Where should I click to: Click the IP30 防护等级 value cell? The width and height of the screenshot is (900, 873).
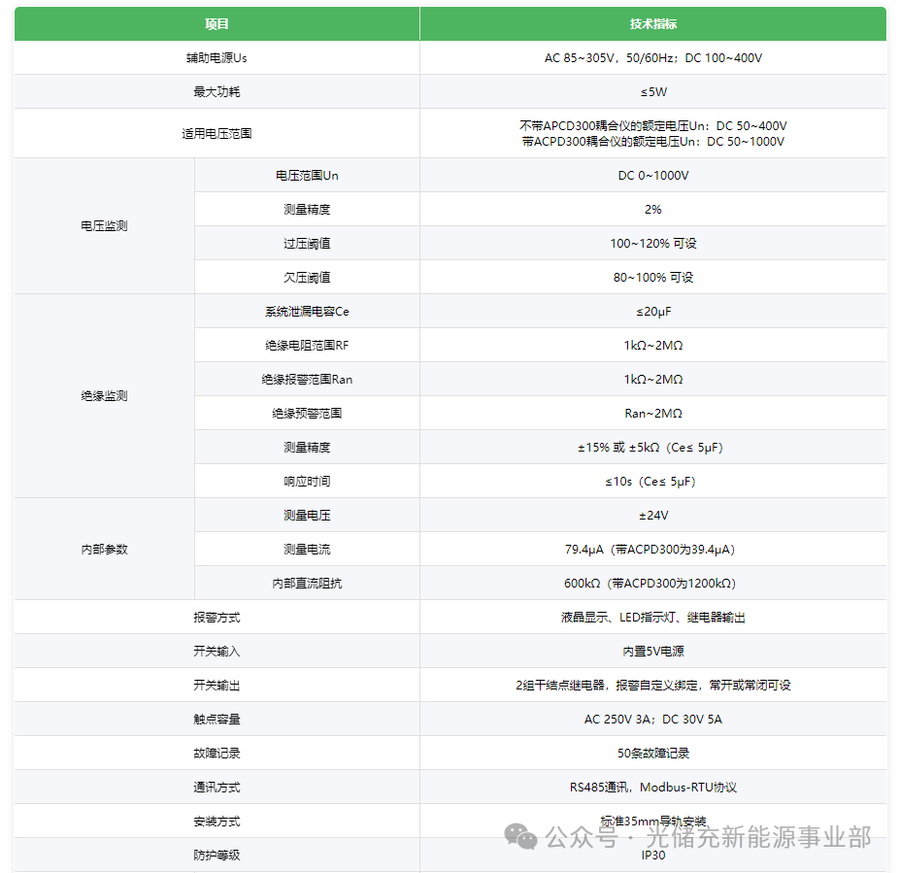(653, 855)
